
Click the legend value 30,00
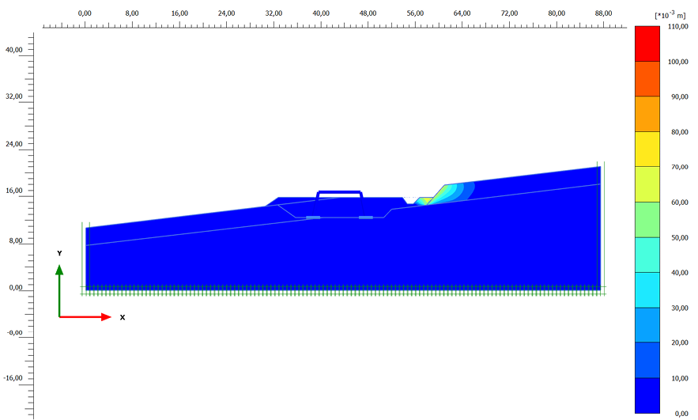pyautogui.click(x=679, y=308)
